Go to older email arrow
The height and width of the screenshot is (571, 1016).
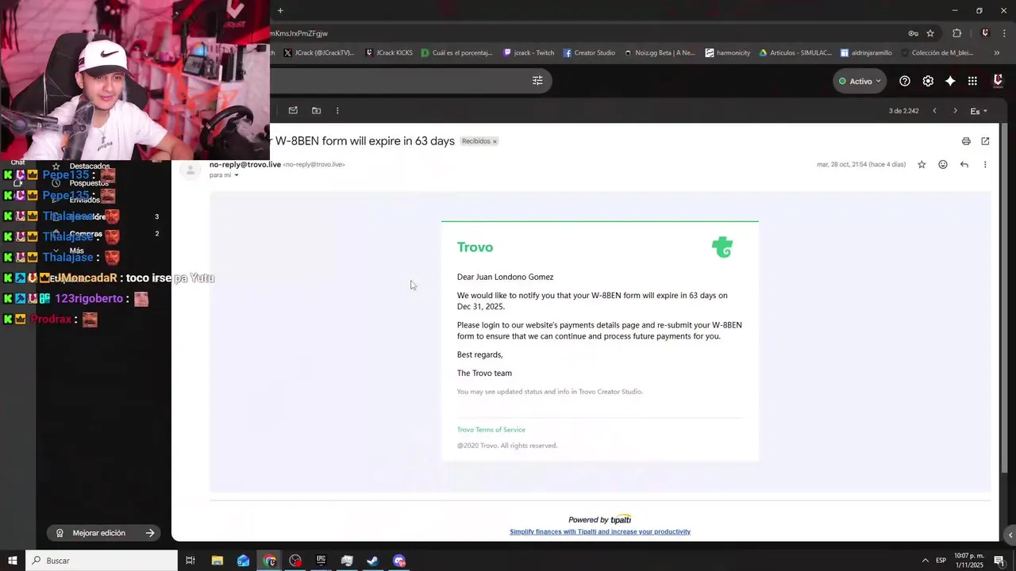[x=955, y=111]
